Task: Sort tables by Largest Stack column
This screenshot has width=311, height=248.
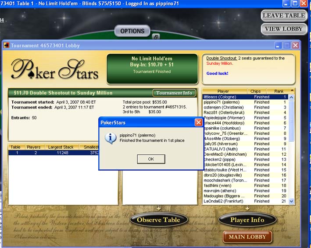Action: coord(62,147)
